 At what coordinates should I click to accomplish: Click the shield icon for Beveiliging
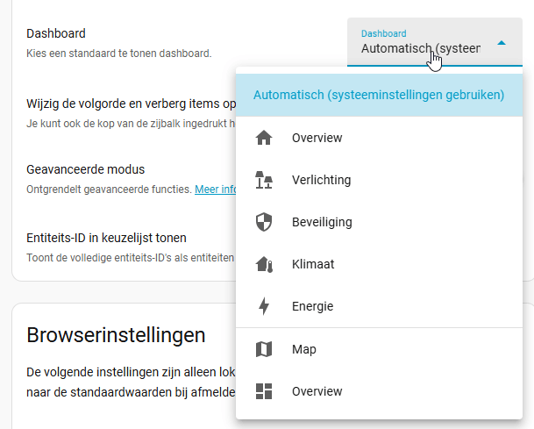[x=264, y=222]
